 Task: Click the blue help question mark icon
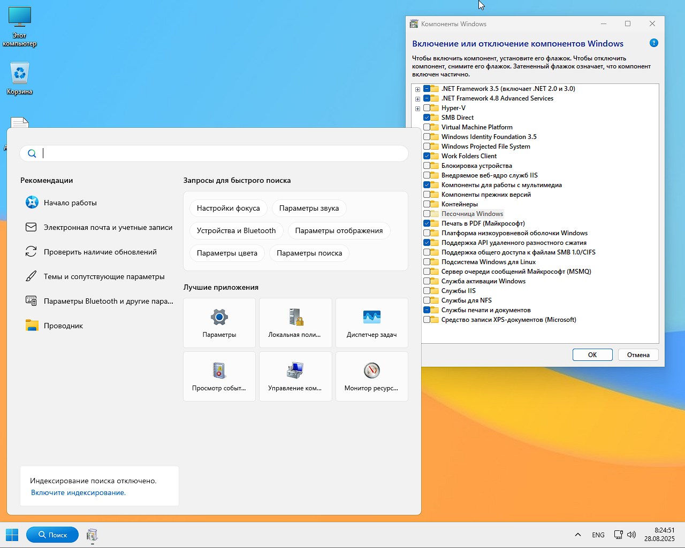pos(653,43)
